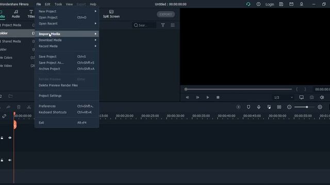The width and height of the screenshot is (330, 185).
Task: Play the preview
Action: [x=208, y=97]
